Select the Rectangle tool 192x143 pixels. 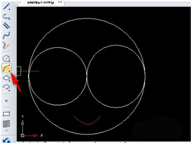[x=6, y=114]
